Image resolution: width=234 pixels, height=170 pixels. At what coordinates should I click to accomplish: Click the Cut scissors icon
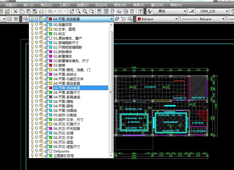pos(15,11)
